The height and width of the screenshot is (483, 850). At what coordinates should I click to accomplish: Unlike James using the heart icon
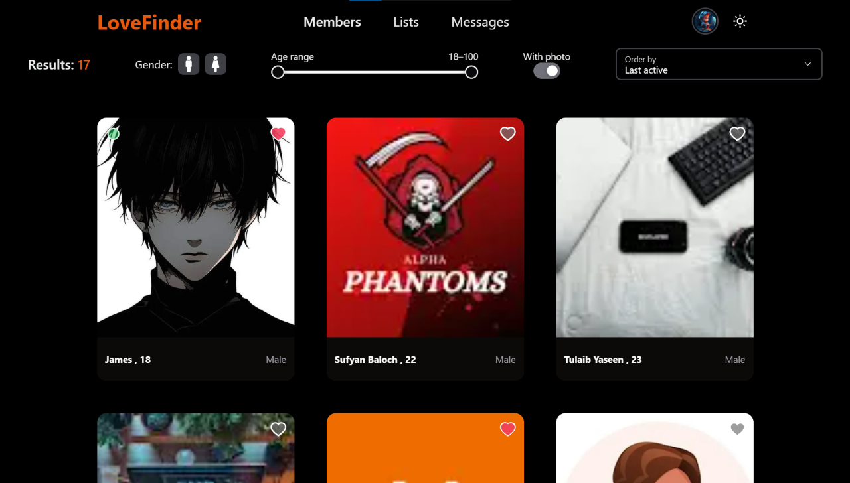[x=278, y=133]
